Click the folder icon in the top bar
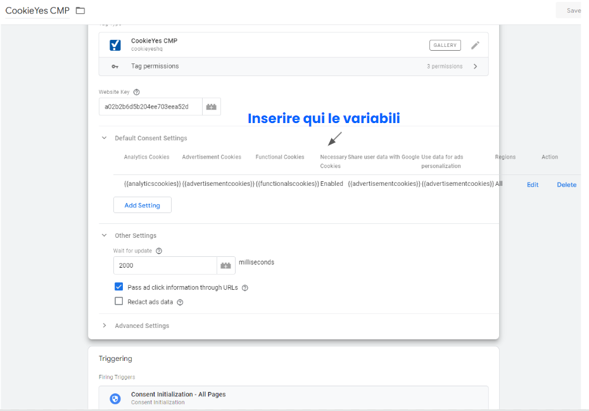589x411 pixels. tap(80, 10)
